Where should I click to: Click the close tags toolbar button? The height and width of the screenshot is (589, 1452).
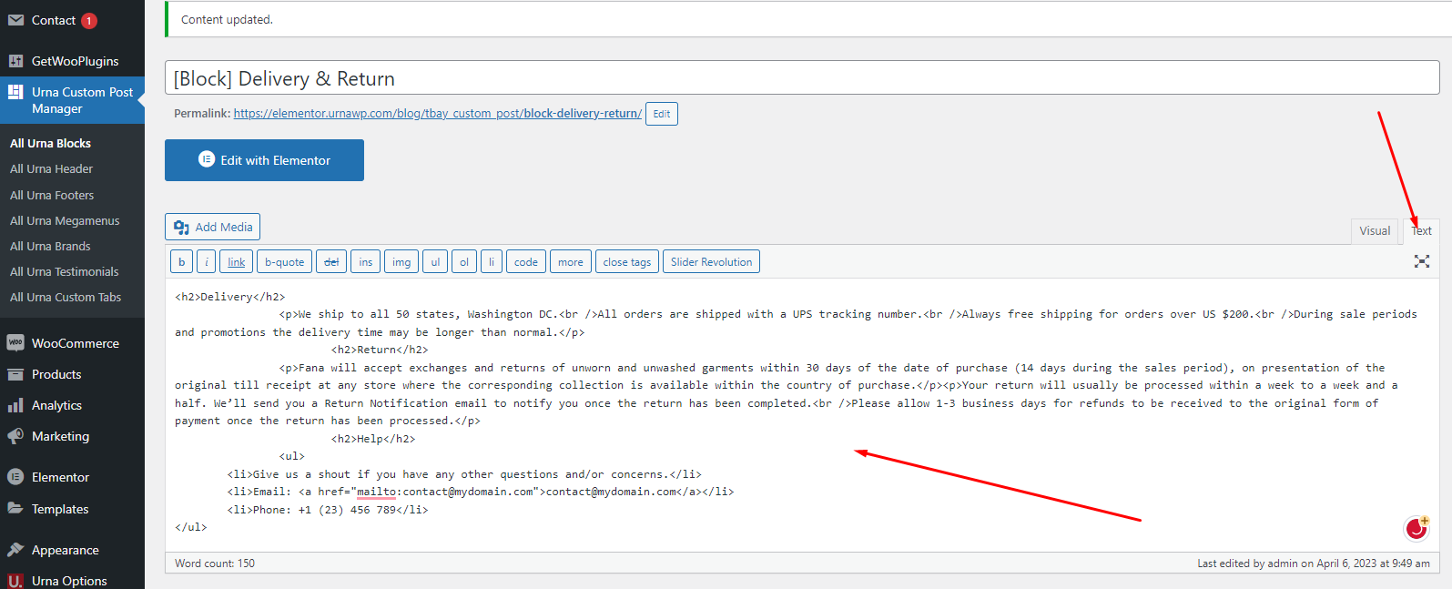point(627,262)
